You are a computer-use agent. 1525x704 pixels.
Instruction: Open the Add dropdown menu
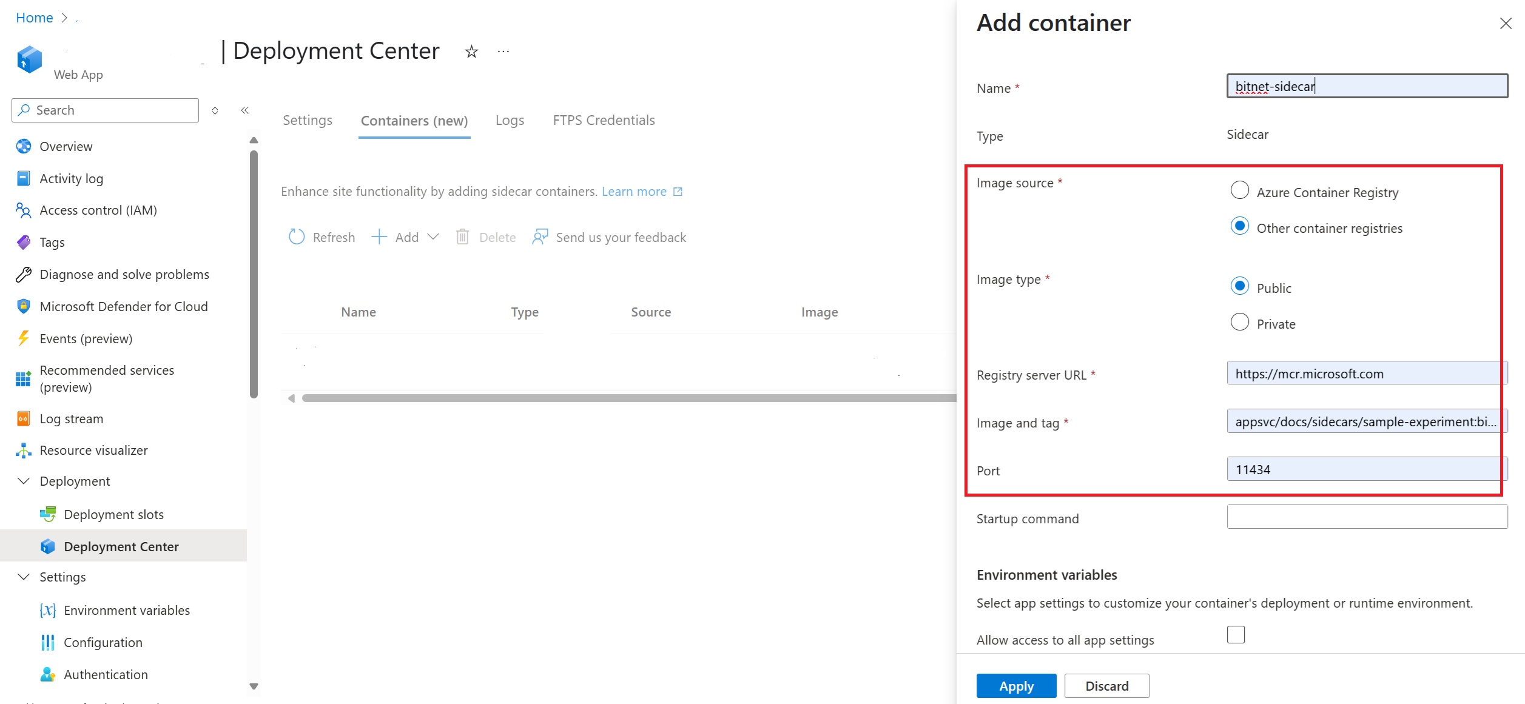[x=406, y=237]
